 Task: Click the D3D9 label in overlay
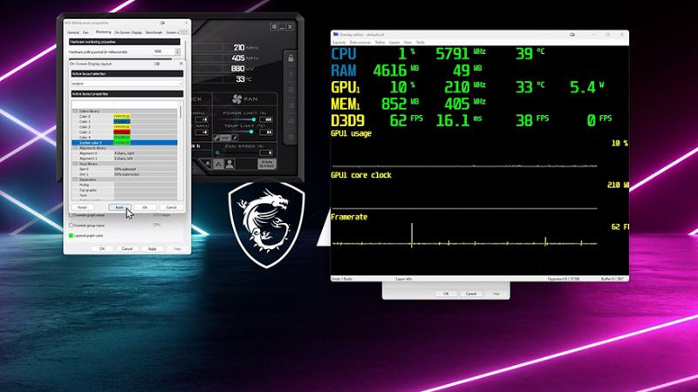347,120
